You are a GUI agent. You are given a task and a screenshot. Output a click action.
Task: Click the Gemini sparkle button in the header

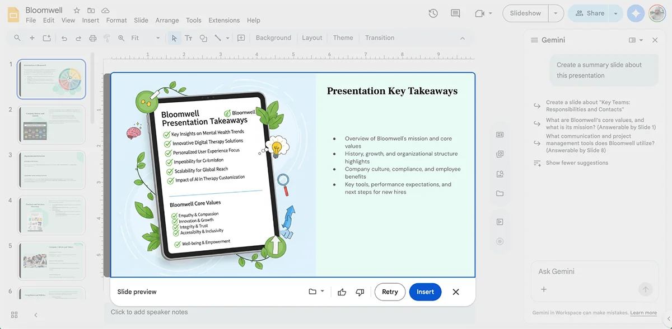(636, 13)
